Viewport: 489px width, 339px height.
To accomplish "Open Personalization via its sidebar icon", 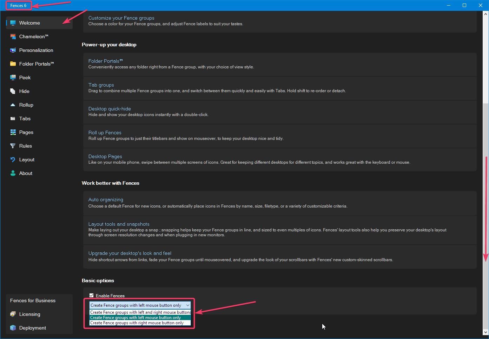I will click(13, 50).
